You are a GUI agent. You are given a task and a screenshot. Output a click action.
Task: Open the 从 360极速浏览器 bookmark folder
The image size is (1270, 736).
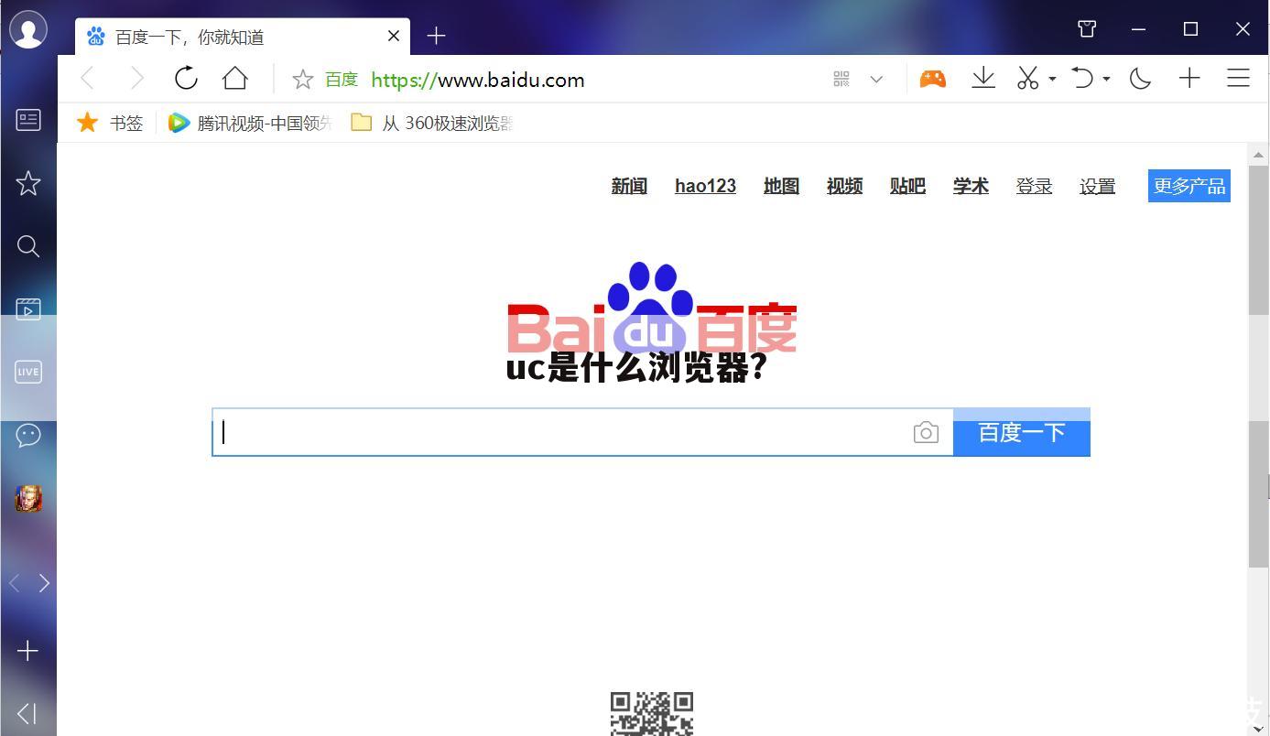(x=431, y=123)
